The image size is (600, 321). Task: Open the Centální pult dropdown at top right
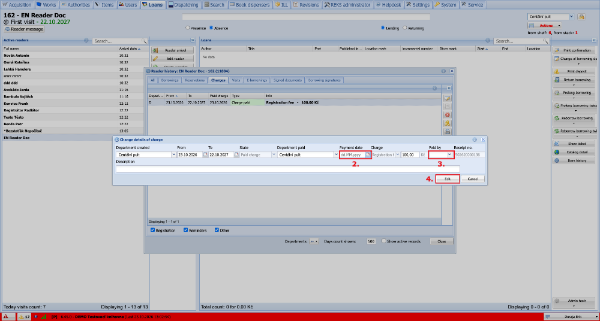[571, 17]
